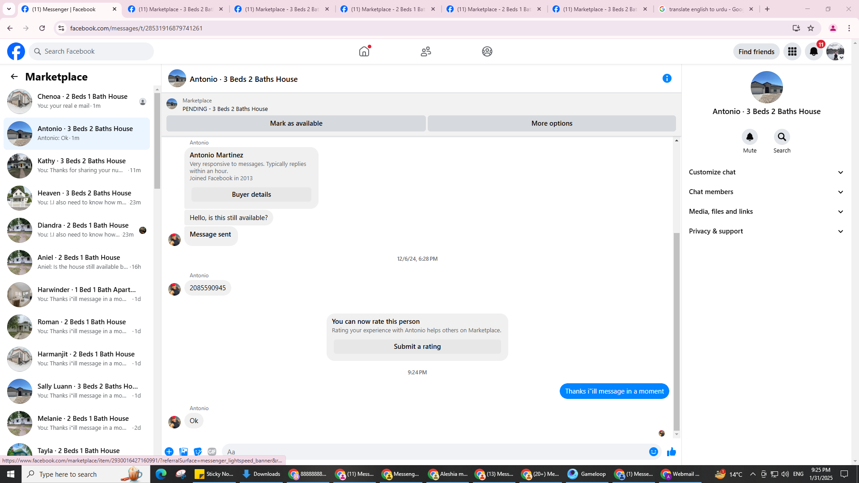The width and height of the screenshot is (859, 483).
Task: Open conversation information icon
Action: pos(667,78)
